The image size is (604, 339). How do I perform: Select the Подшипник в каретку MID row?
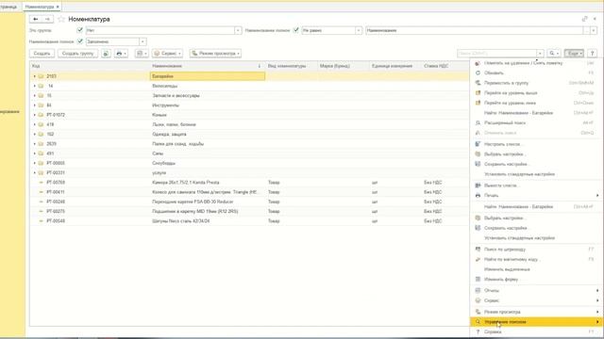pyautogui.click(x=249, y=211)
